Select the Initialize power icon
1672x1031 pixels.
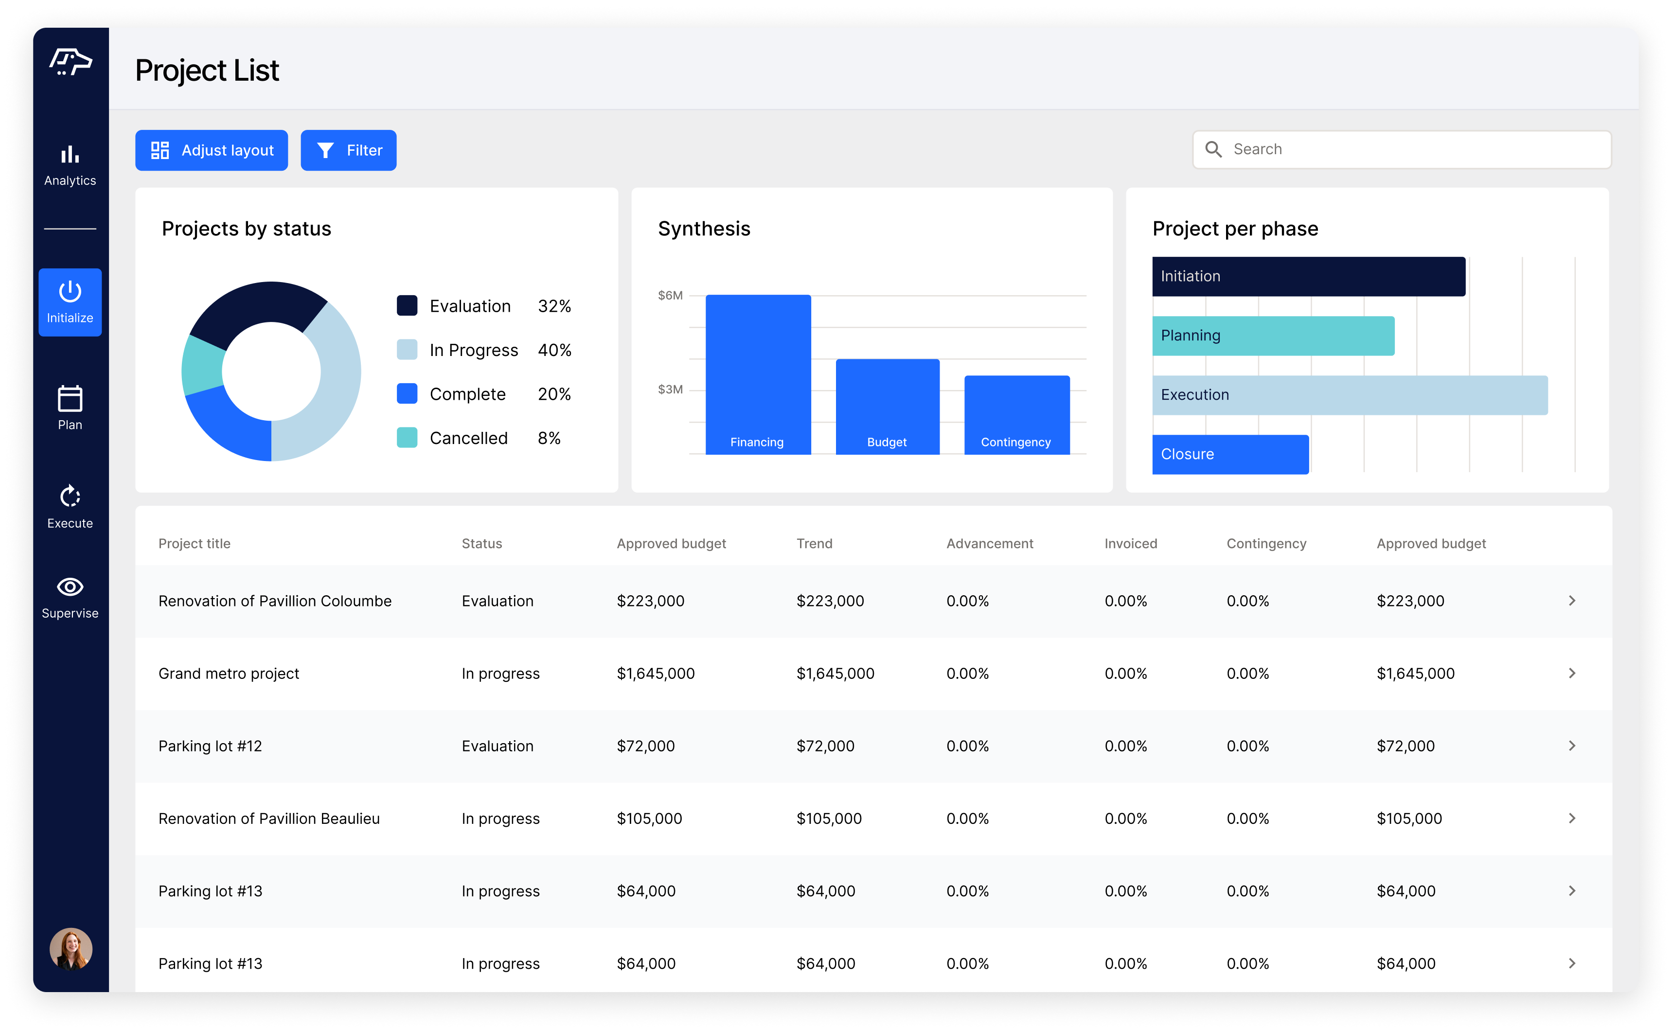click(70, 292)
